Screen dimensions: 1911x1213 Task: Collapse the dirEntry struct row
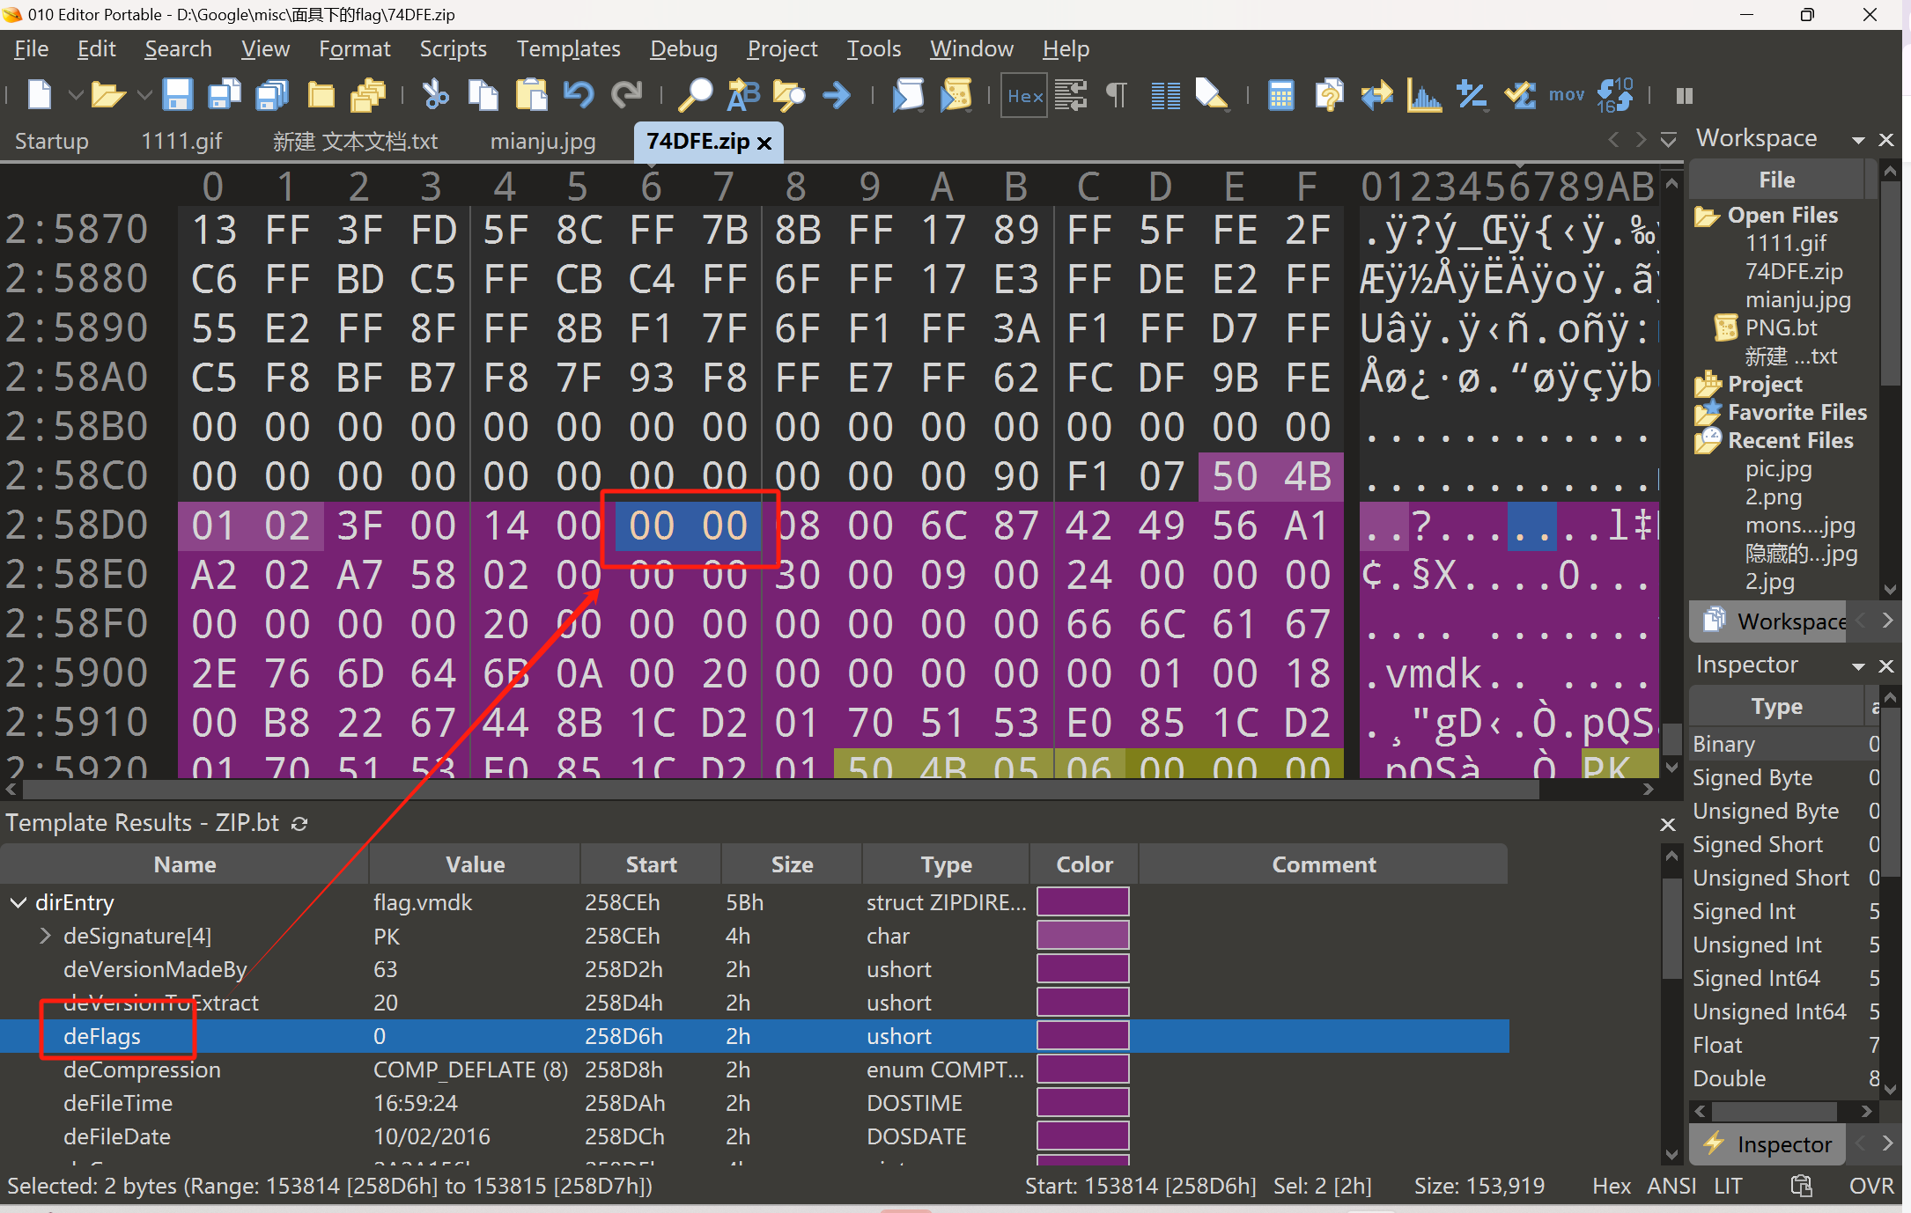(18, 902)
